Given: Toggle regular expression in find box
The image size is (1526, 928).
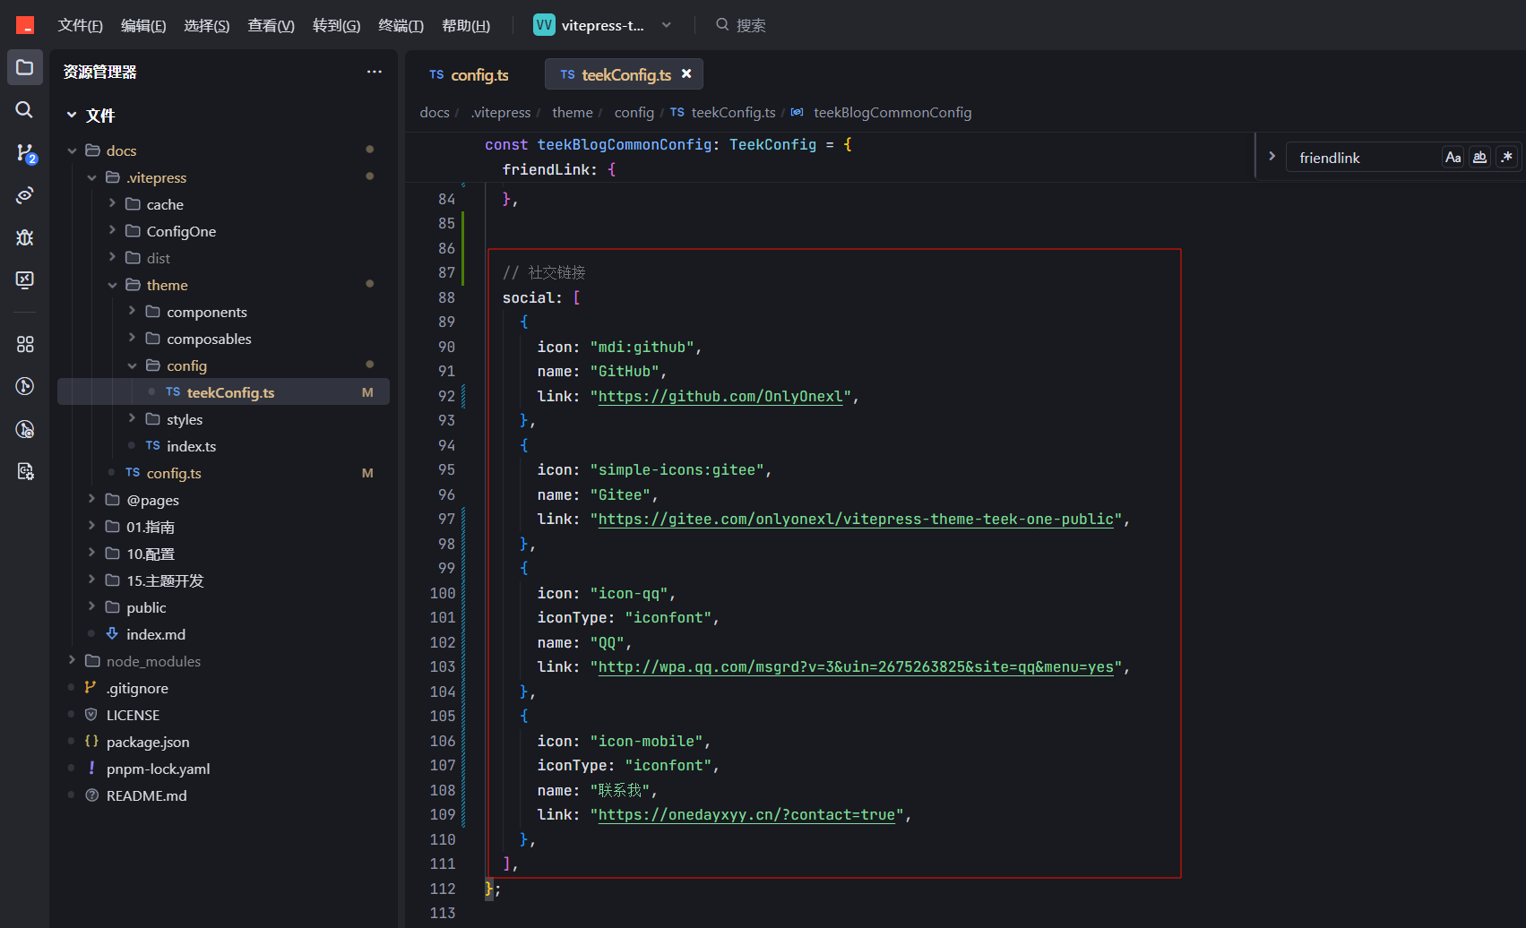Looking at the screenshot, I should 1507,158.
